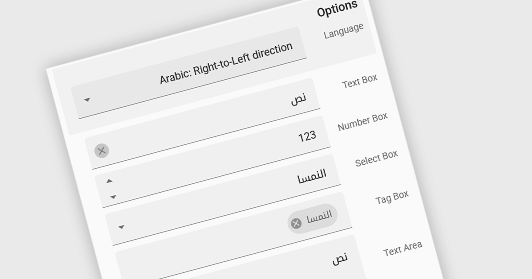The width and height of the screenshot is (532, 279).
Task: Click the Language label
Action: tap(344, 31)
